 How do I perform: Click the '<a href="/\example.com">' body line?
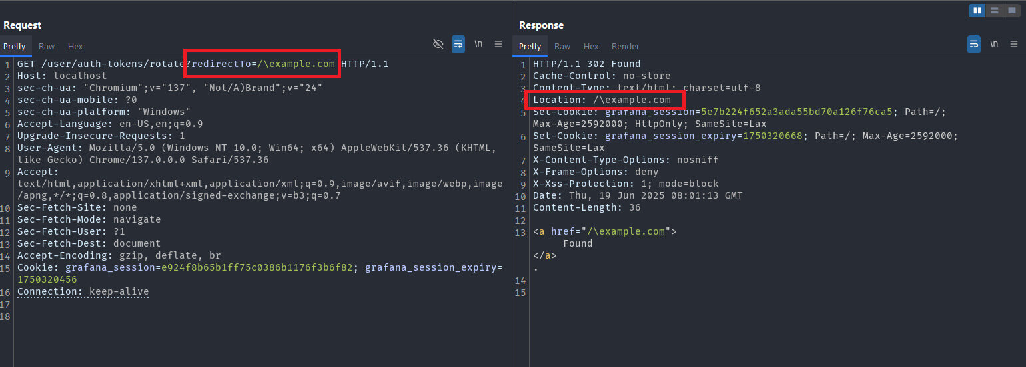(604, 232)
